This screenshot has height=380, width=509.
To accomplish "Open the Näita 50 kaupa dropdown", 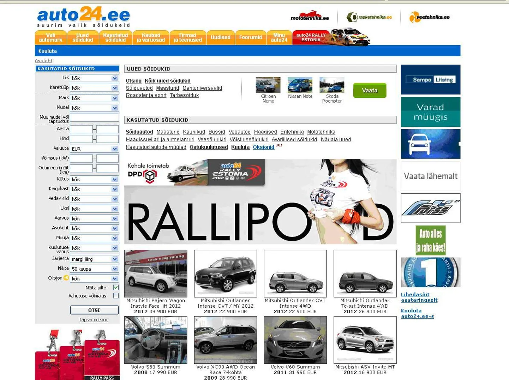I will click(94, 269).
